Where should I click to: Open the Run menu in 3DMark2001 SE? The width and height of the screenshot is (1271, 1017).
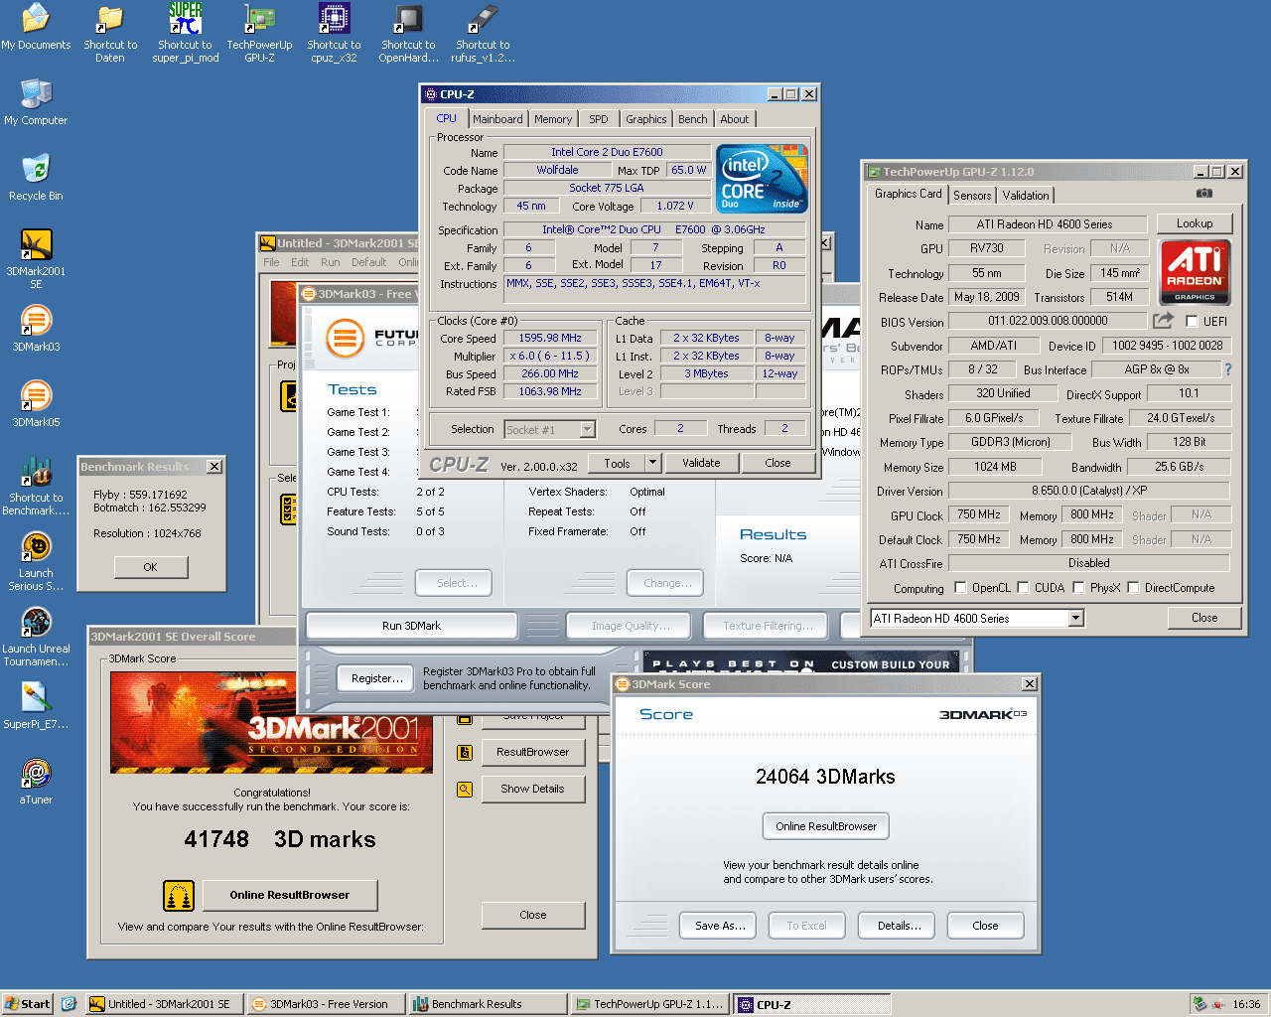331,262
